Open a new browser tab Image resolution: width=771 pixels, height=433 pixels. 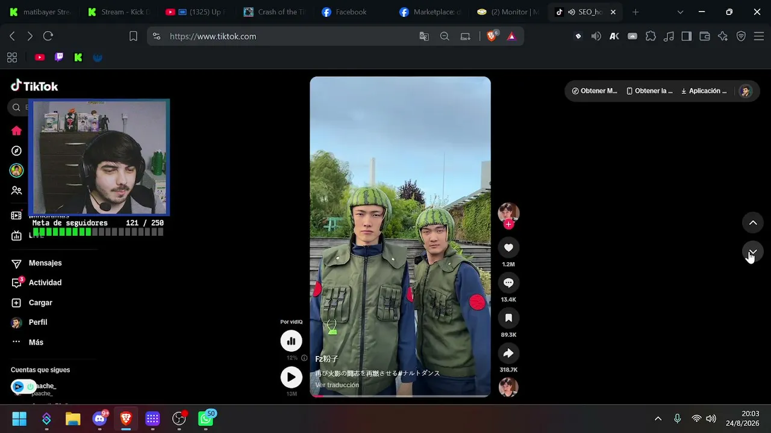pos(635,12)
